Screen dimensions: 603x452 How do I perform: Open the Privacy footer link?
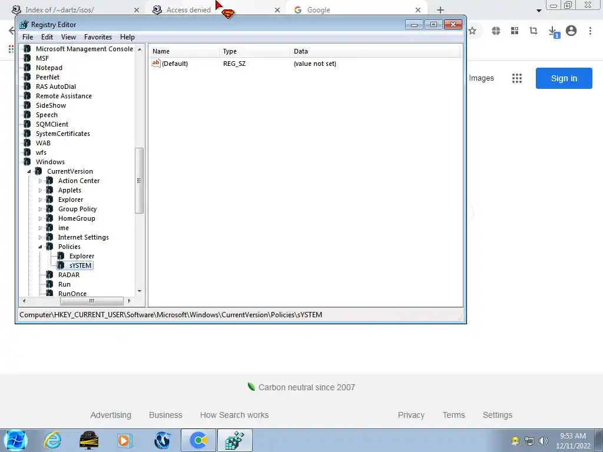pyautogui.click(x=411, y=415)
